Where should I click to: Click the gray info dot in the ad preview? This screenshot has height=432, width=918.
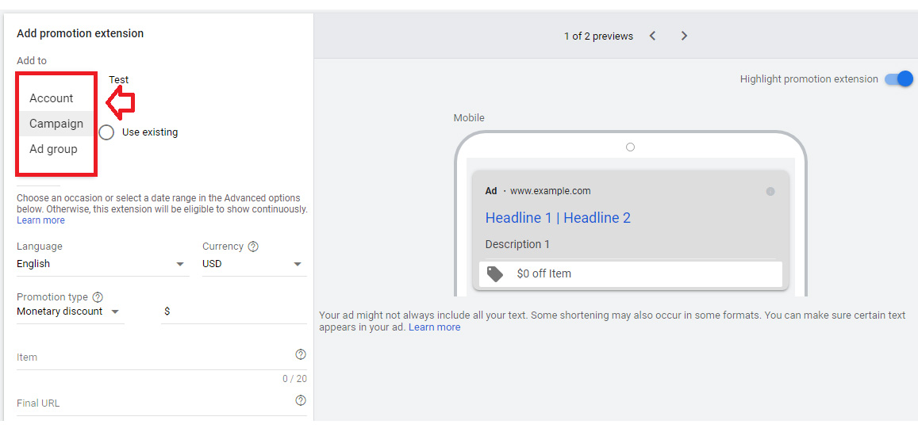tap(770, 191)
